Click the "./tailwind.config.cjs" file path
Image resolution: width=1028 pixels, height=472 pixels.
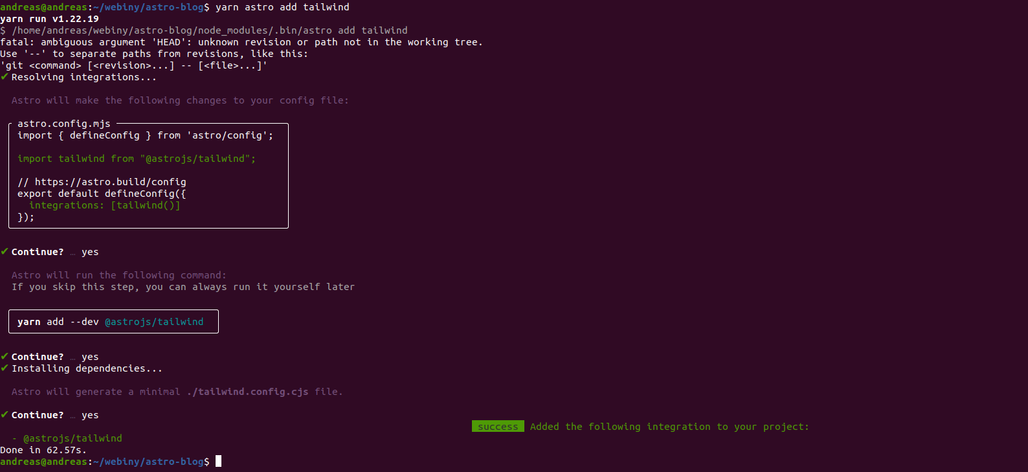tap(247, 392)
